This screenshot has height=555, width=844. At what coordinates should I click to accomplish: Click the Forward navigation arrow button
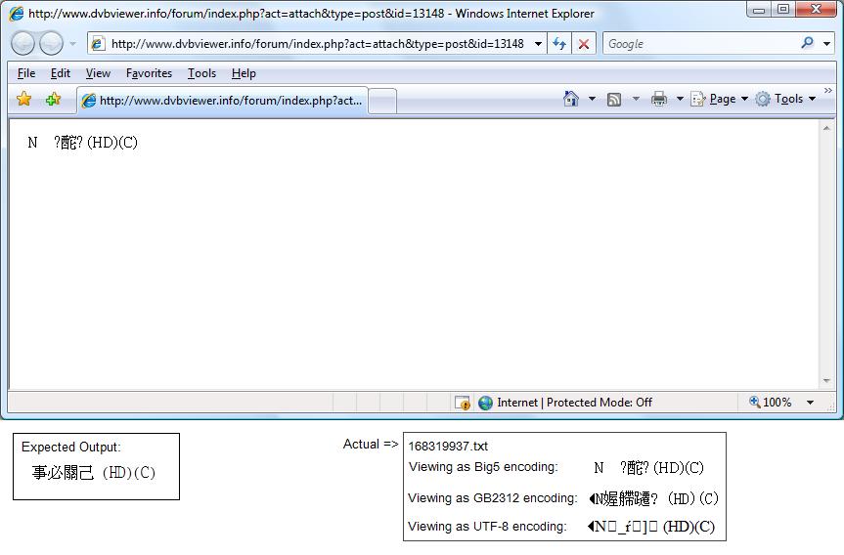pyautogui.click(x=51, y=44)
